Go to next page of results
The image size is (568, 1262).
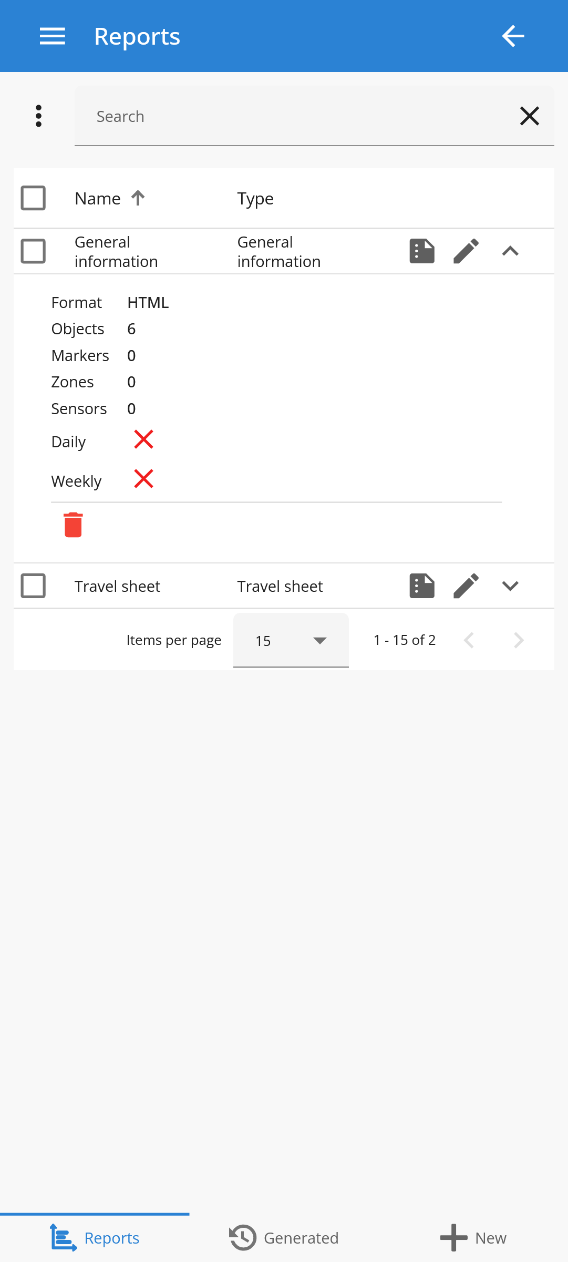[519, 640]
